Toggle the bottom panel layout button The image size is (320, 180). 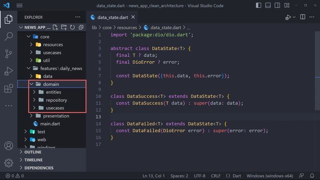point(268,5)
